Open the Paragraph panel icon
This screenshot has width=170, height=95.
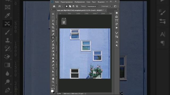coord(117,46)
